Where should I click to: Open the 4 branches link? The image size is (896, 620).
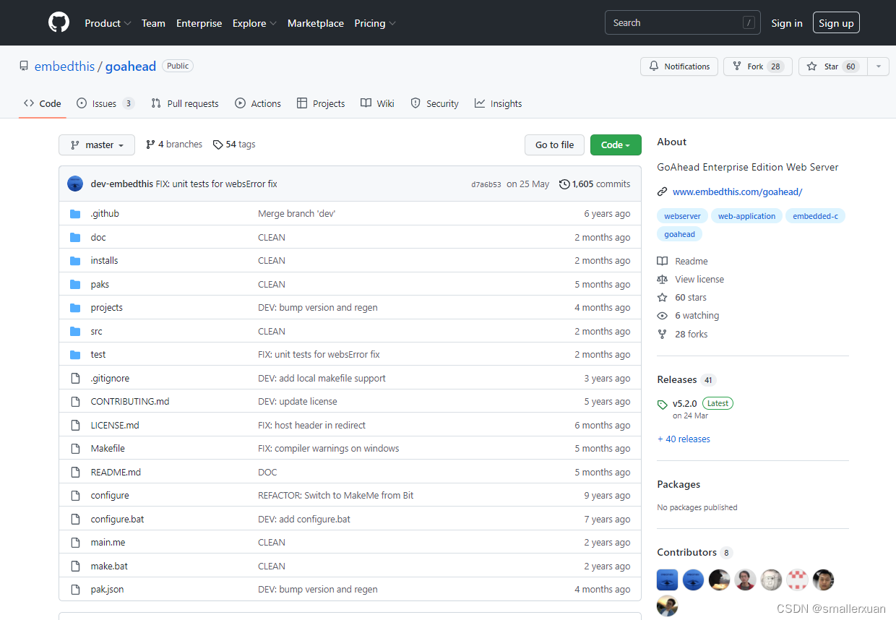click(174, 145)
